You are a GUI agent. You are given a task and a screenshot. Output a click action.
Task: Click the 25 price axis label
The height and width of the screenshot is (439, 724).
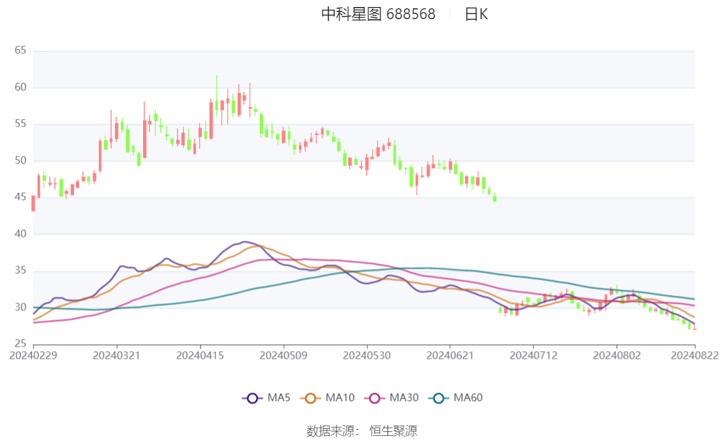coord(20,344)
